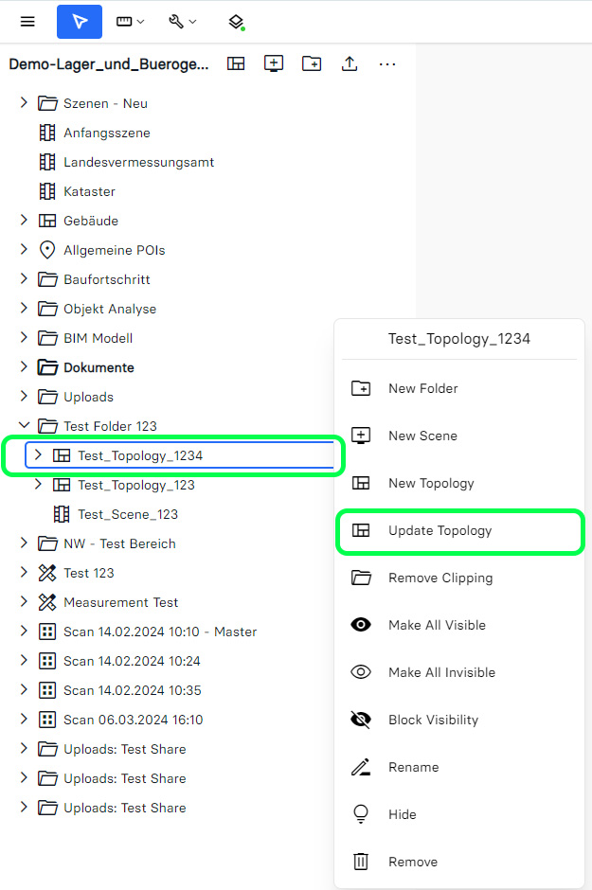Click Remove in the context menu
The image size is (592, 890).
[412, 862]
